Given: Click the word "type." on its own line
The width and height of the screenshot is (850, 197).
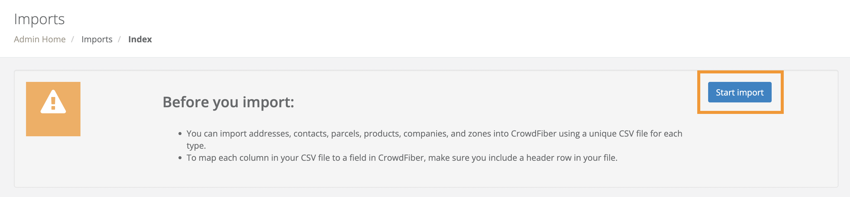Looking at the screenshot, I should (196, 146).
